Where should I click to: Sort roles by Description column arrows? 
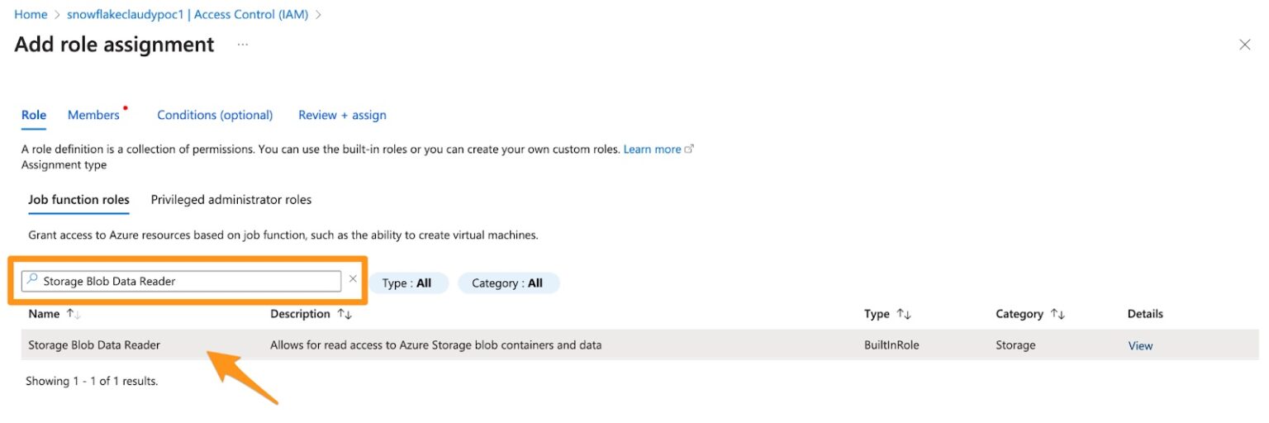coord(345,314)
